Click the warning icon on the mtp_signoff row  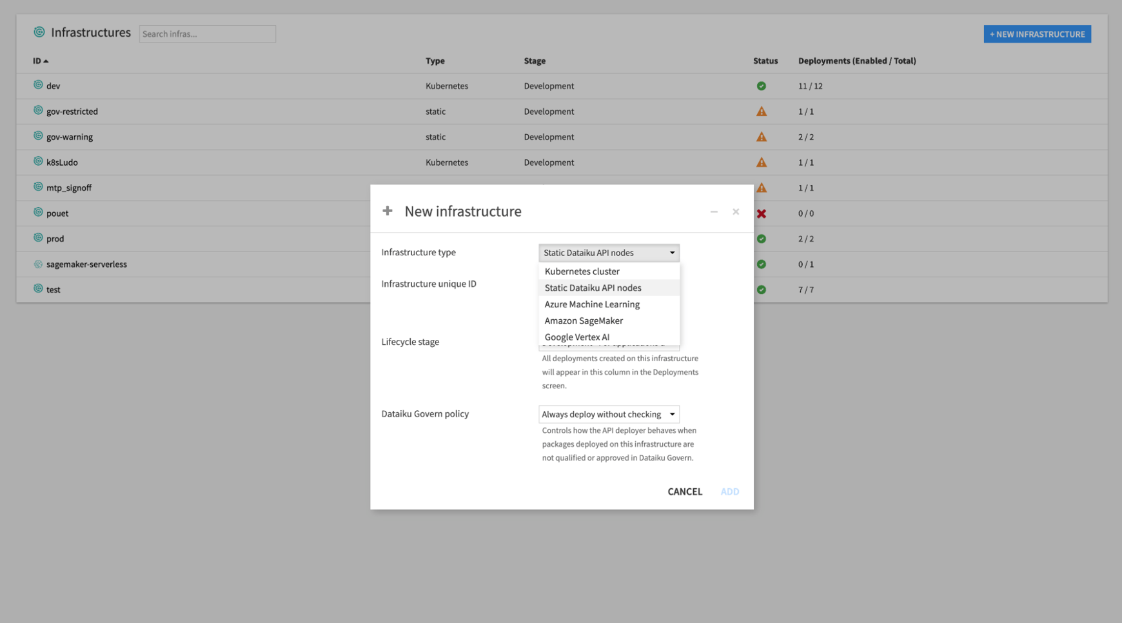pos(761,188)
